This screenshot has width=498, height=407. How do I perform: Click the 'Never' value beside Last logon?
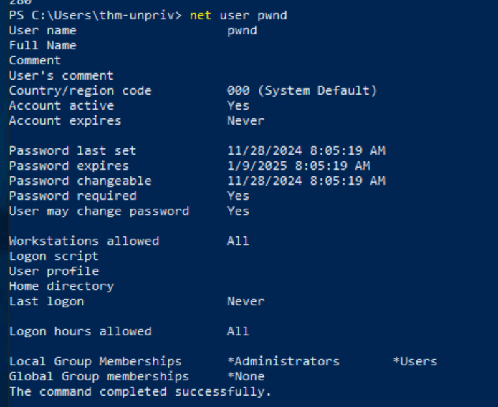pos(245,302)
